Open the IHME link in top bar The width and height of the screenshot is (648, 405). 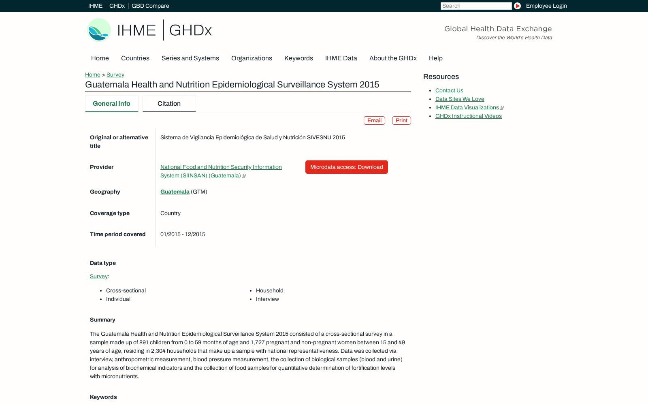96,6
